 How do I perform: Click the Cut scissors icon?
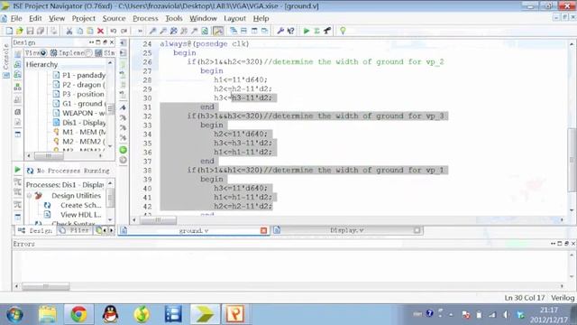click(x=69, y=31)
